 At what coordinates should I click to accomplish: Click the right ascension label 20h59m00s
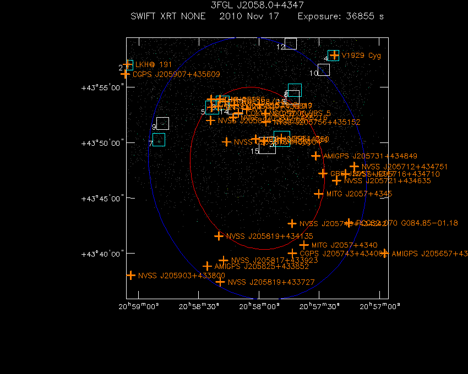[x=139, y=306]
